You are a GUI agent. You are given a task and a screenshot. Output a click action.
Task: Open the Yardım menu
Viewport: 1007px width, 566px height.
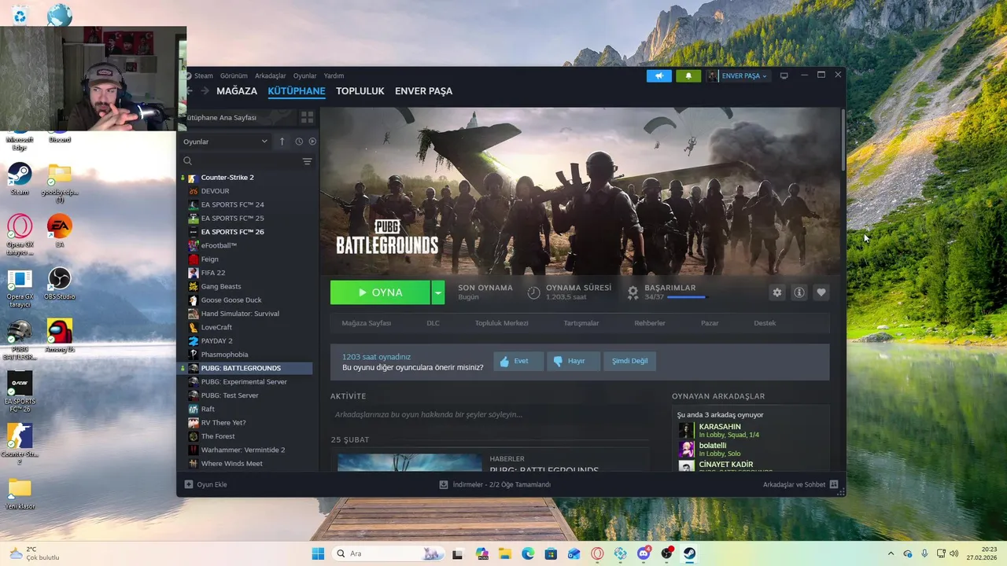pos(334,76)
